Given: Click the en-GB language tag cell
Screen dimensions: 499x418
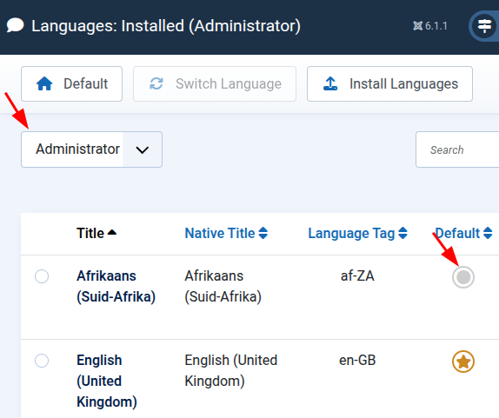Looking at the screenshot, I should [x=357, y=361].
